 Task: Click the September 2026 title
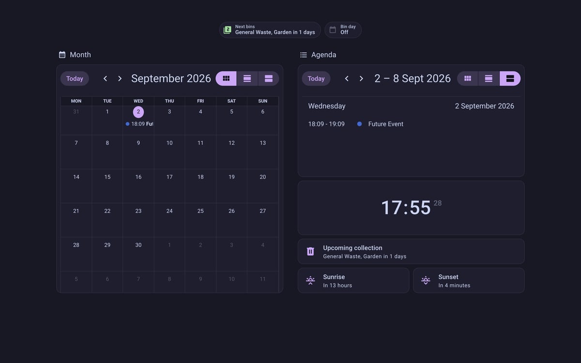[x=171, y=78]
